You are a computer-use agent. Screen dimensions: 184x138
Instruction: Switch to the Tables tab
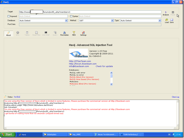click(27, 34)
